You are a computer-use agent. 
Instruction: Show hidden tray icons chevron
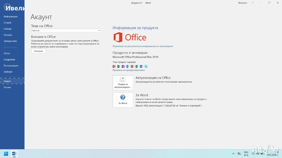tap(233, 154)
